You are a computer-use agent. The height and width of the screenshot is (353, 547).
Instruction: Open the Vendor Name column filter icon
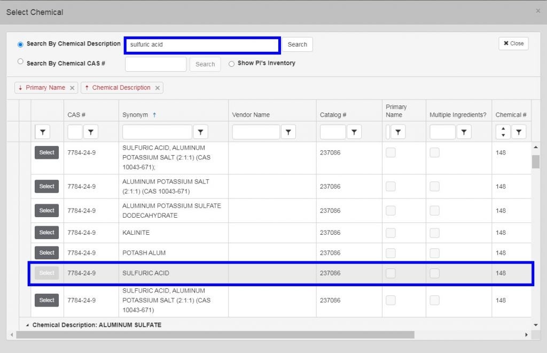288,132
